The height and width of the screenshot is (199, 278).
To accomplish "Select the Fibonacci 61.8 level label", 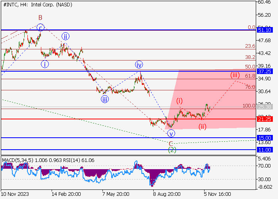I will [x=250, y=76].
